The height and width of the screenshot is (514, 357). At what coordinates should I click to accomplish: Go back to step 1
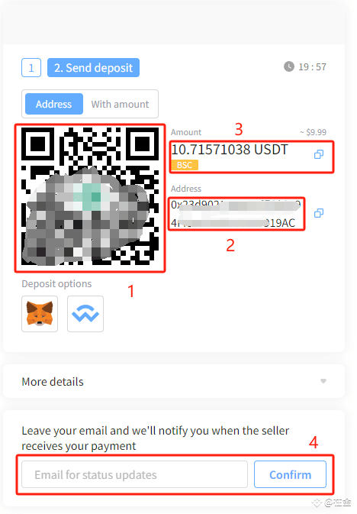pyautogui.click(x=31, y=67)
